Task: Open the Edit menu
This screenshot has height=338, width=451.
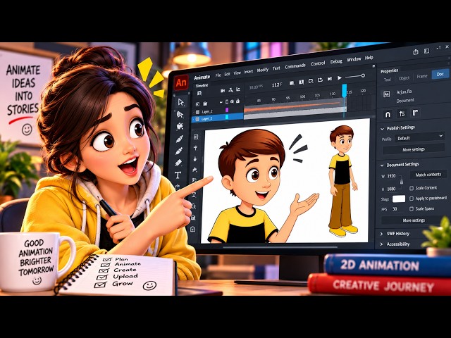Action: [227, 74]
